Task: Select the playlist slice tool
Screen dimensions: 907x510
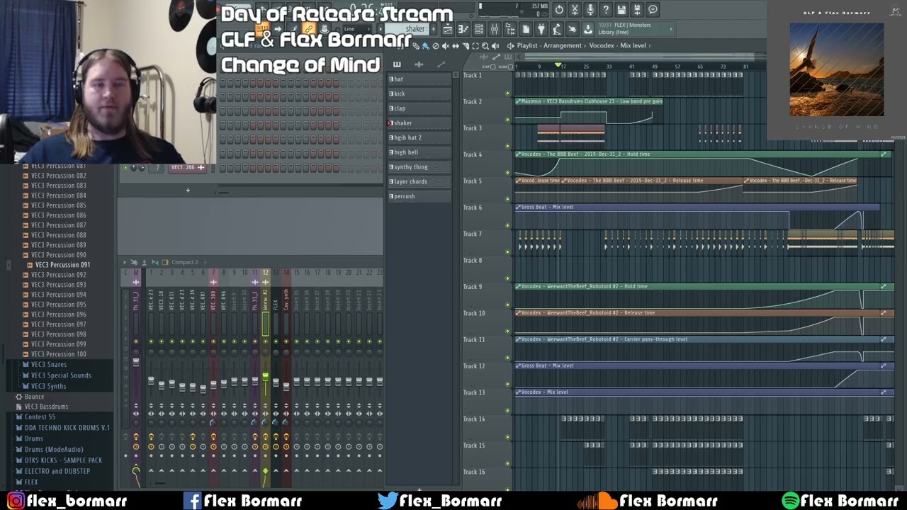Action: pos(466,45)
